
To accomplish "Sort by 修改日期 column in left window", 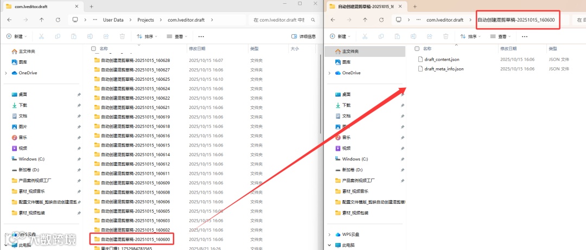I will (197, 49).
